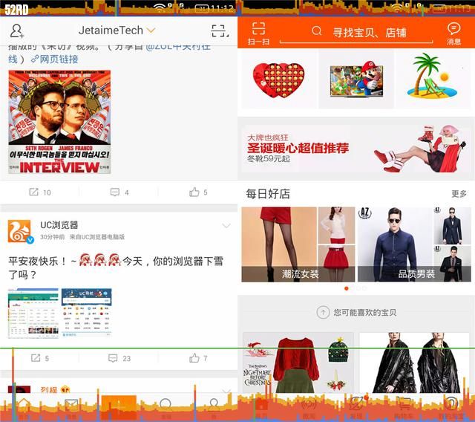Open the black suit menswear thumbnail
This screenshot has width=475, height=422.
click(452, 264)
